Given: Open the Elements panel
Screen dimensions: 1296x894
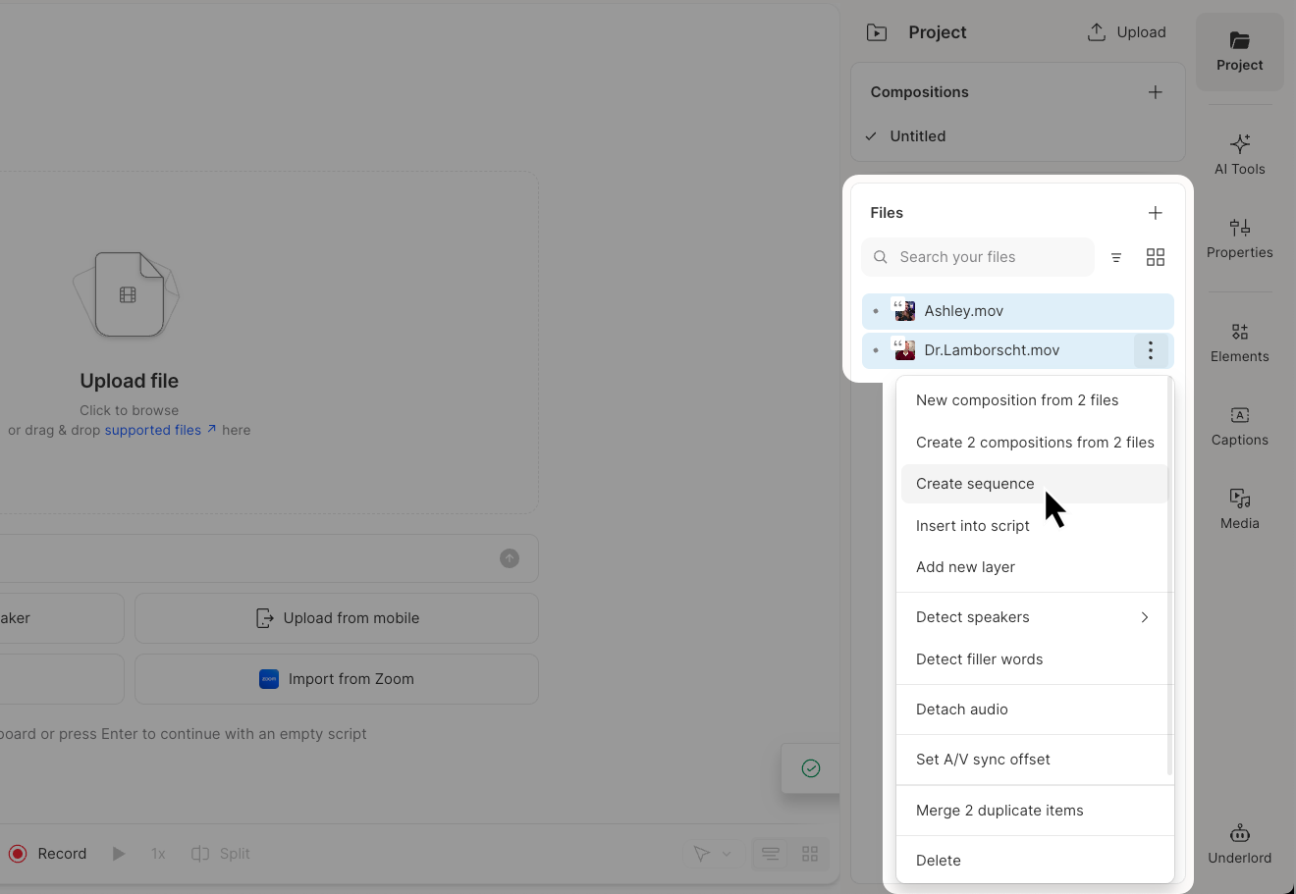Looking at the screenshot, I should 1239,342.
